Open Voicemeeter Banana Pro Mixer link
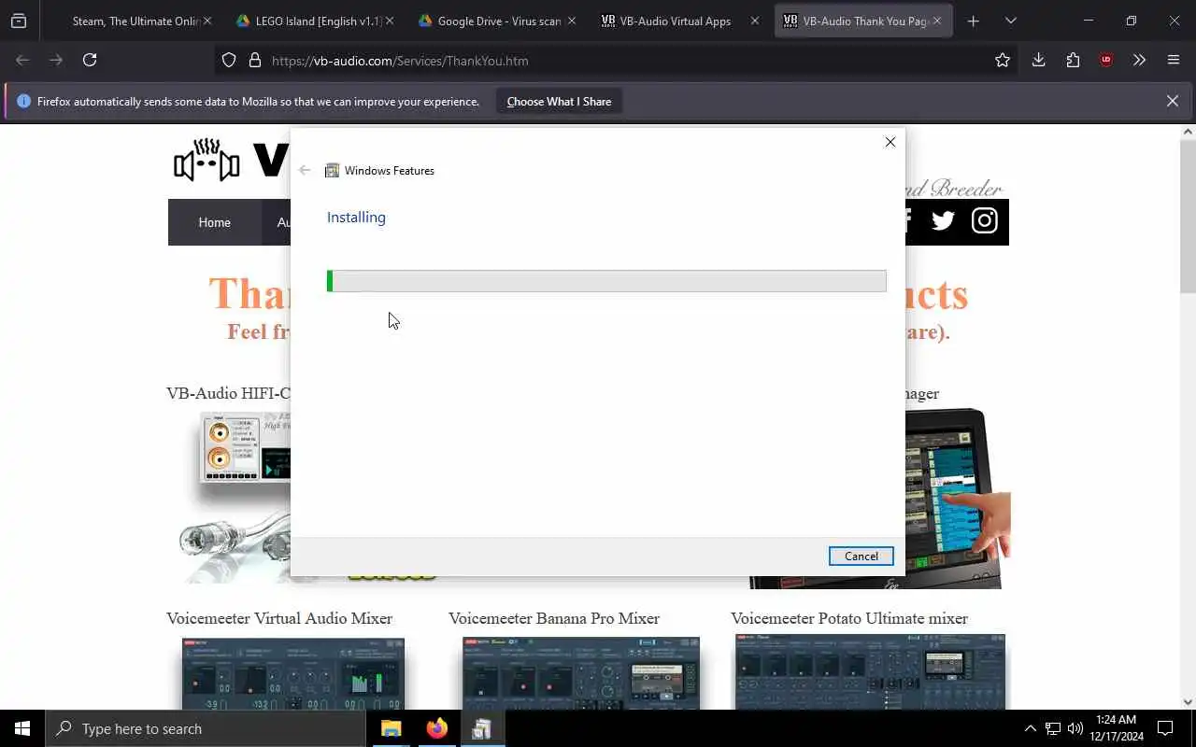This screenshot has width=1196, height=747. [554, 618]
